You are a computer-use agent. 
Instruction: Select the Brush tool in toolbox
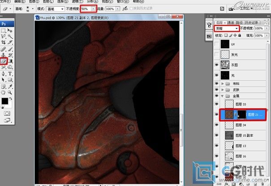point(10,49)
